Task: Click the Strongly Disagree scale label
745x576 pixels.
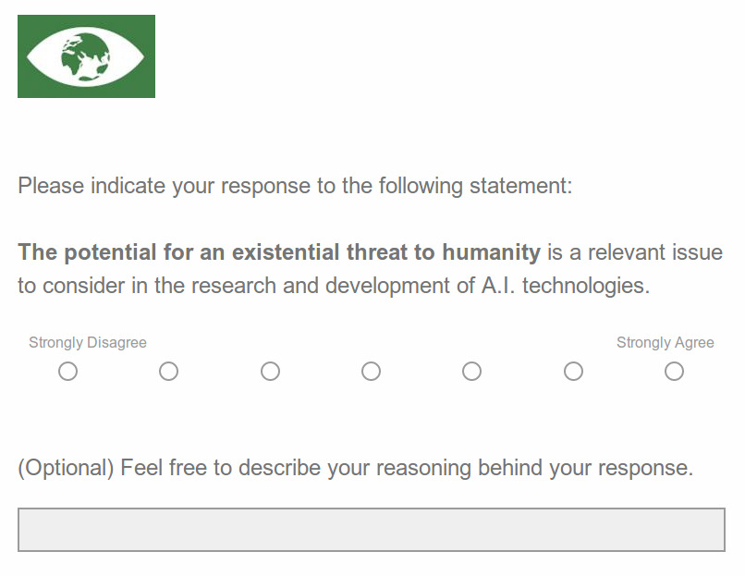Action: pos(88,343)
